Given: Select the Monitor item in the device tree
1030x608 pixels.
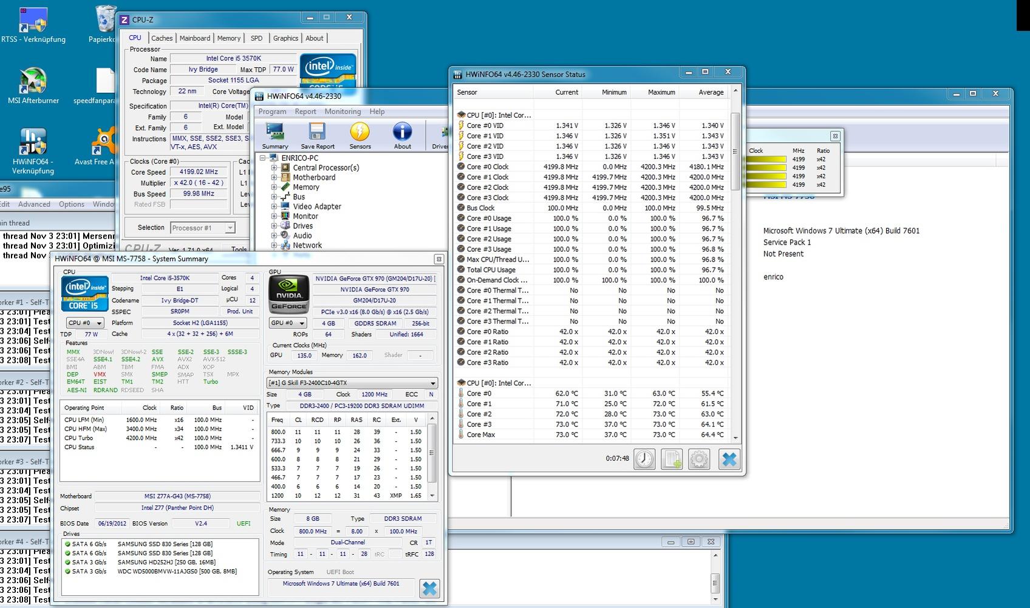Looking at the screenshot, I should [305, 216].
